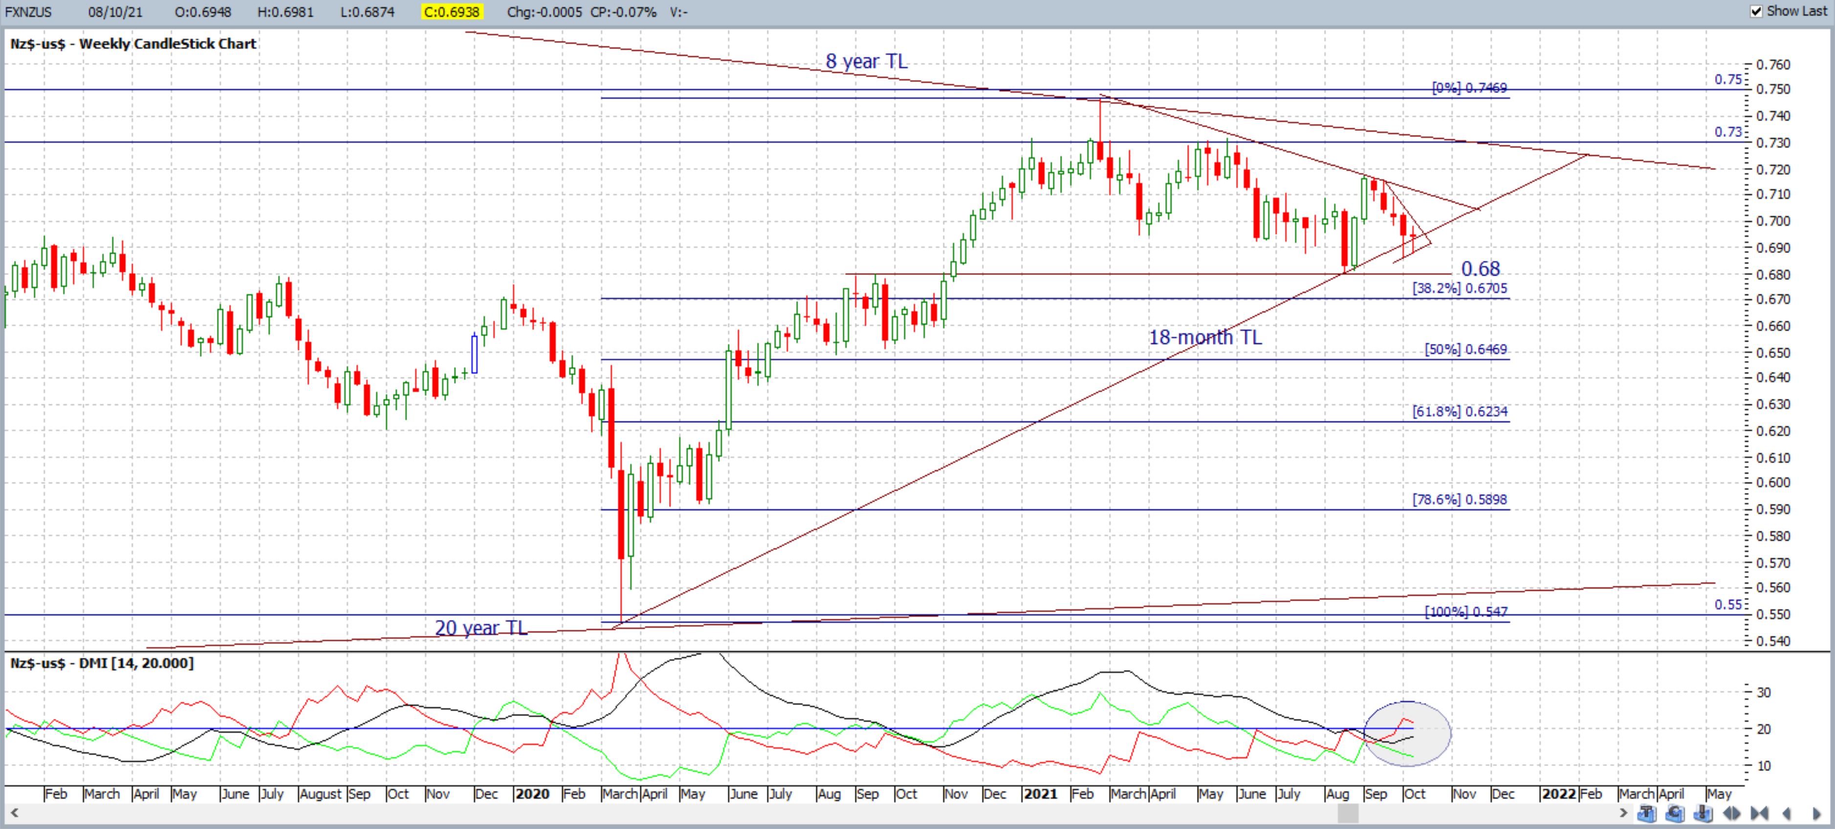Click the chart icon marked with C

tap(1675, 812)
